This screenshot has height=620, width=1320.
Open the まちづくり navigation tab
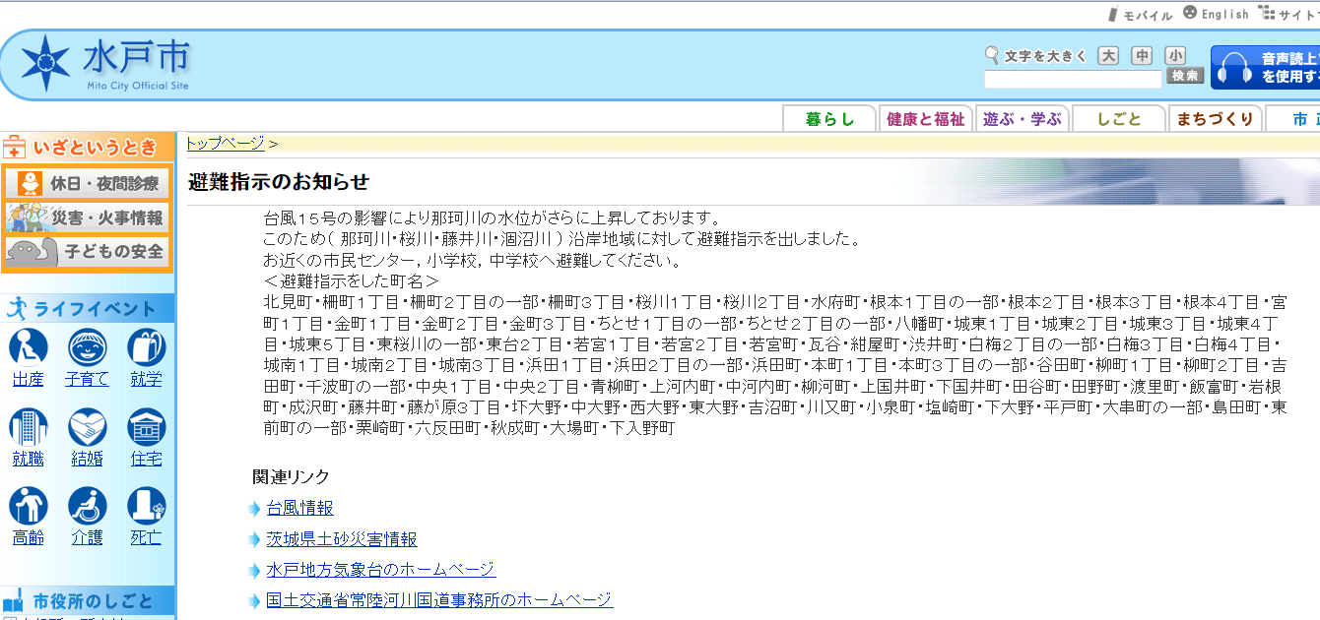1215,119
